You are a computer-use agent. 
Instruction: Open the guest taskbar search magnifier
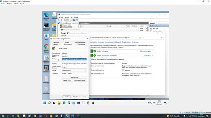49,103
